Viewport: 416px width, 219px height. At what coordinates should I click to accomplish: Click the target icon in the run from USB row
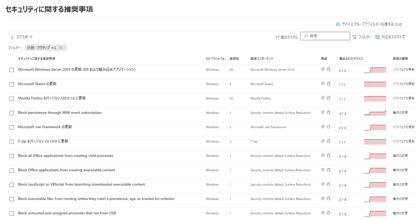tap(323, 213)
